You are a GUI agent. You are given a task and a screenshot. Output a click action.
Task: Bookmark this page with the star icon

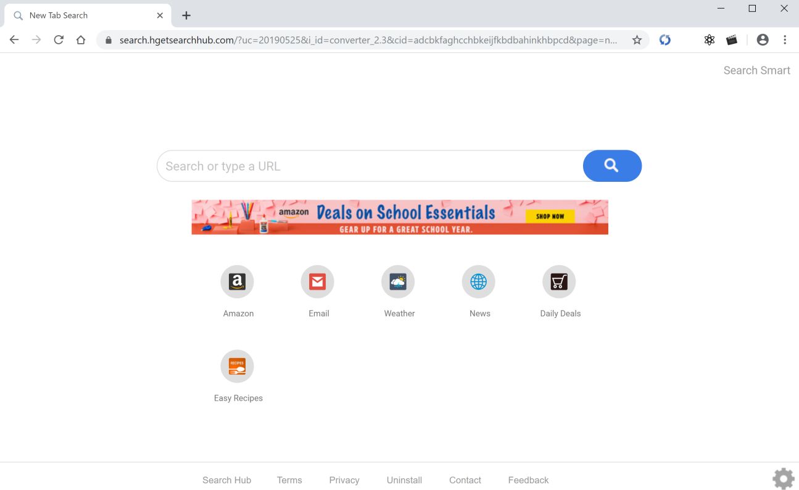pos(637,40)
